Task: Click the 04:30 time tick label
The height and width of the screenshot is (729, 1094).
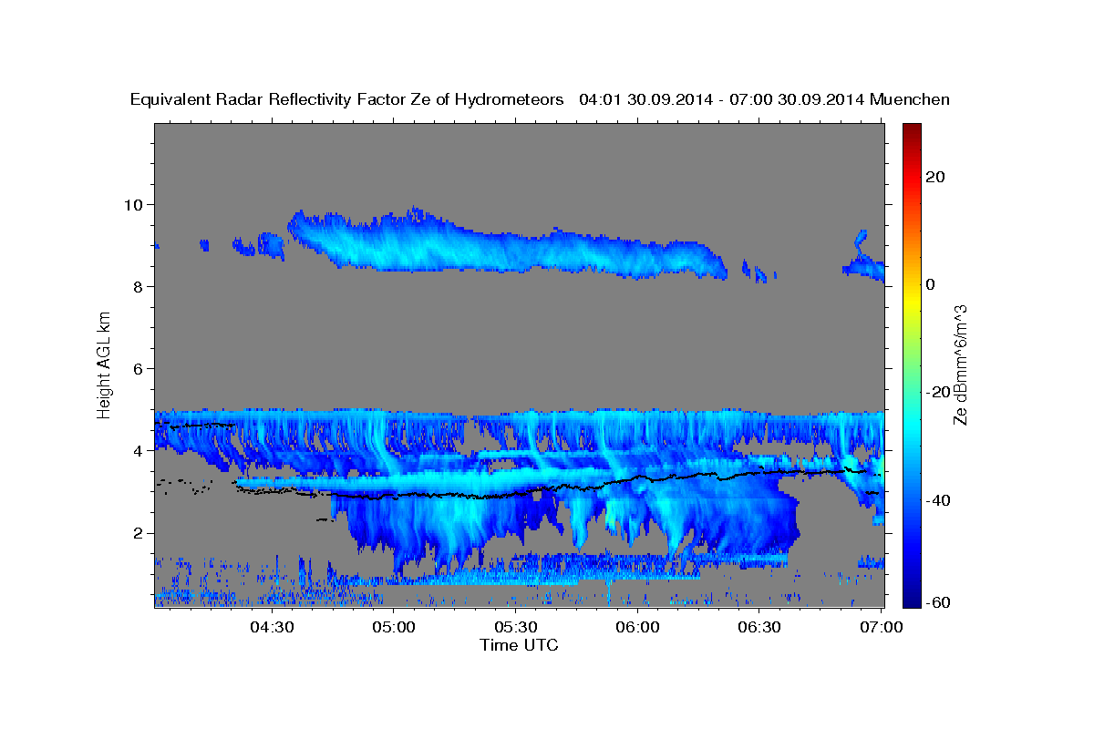Action: click(x=272, y=628)
